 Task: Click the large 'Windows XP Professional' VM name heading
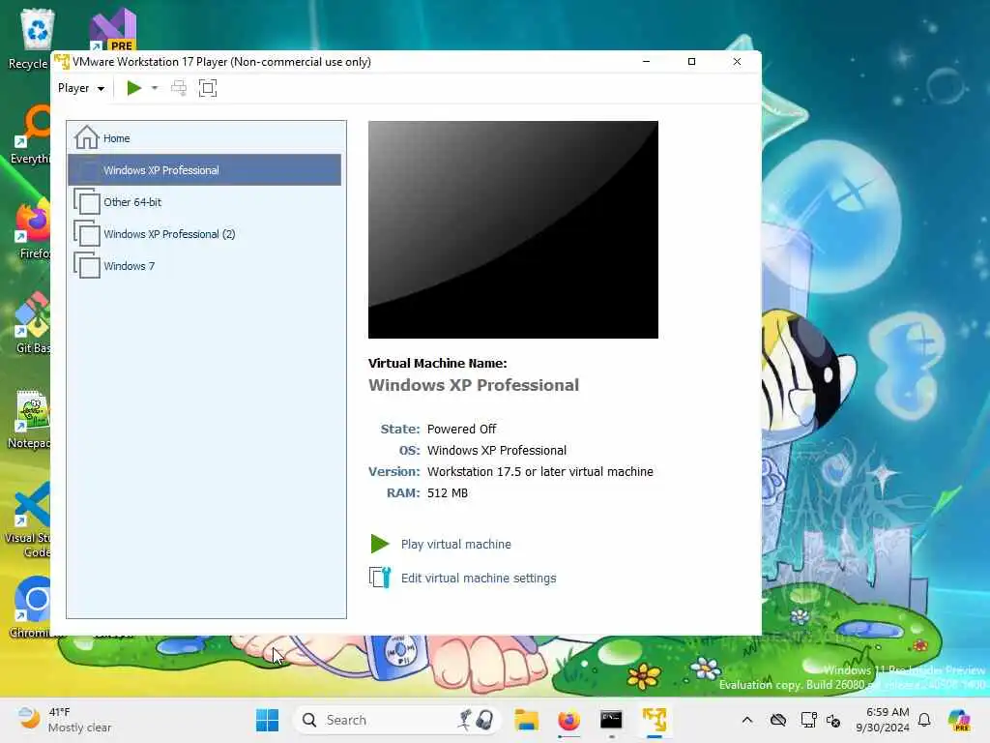click(474, 385)
